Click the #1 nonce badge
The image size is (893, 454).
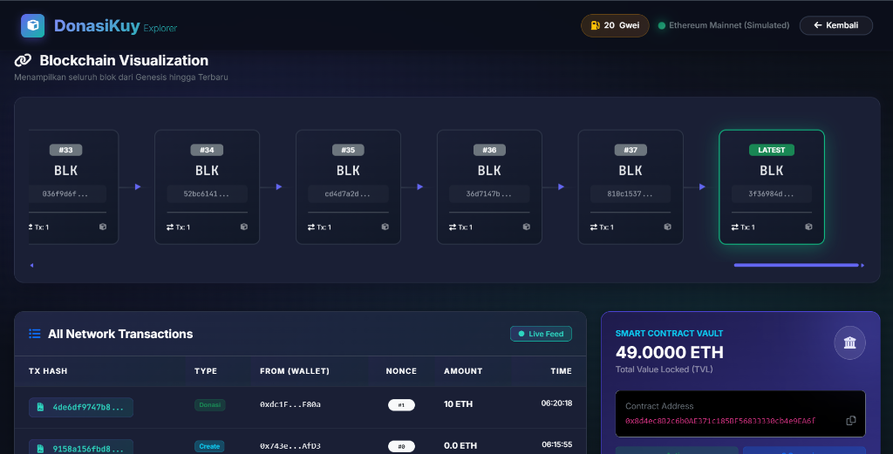[x=401, y=405]
